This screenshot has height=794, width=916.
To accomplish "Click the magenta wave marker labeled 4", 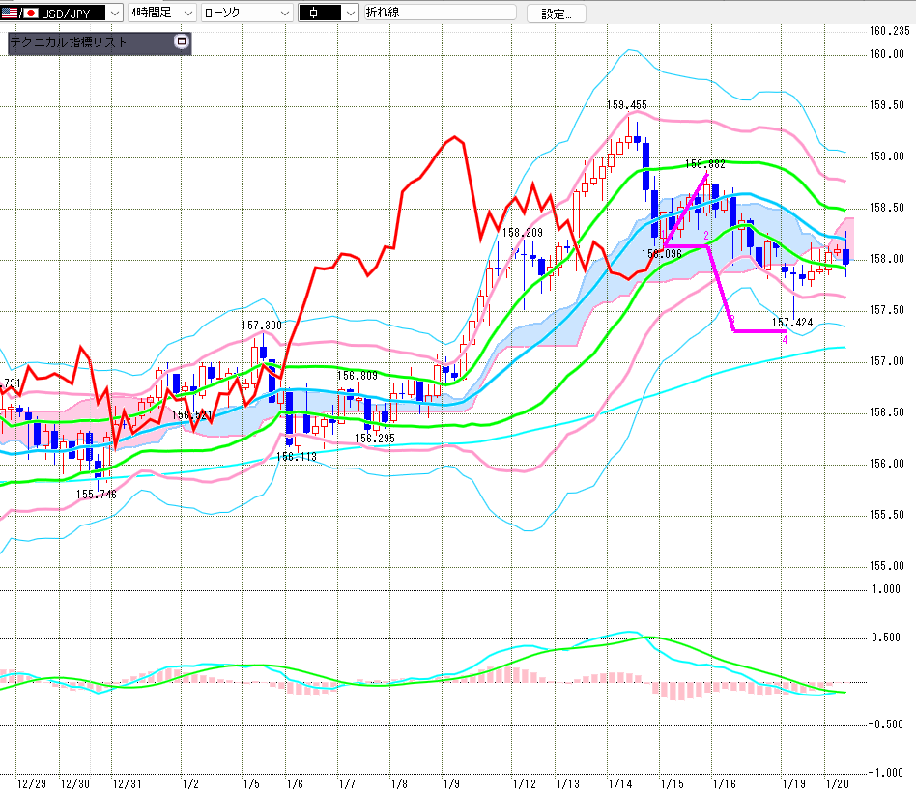I will click(785, 339).
